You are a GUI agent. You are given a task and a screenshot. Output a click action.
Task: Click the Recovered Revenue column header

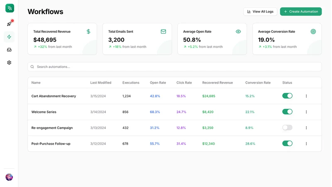(x=217, y=83)
